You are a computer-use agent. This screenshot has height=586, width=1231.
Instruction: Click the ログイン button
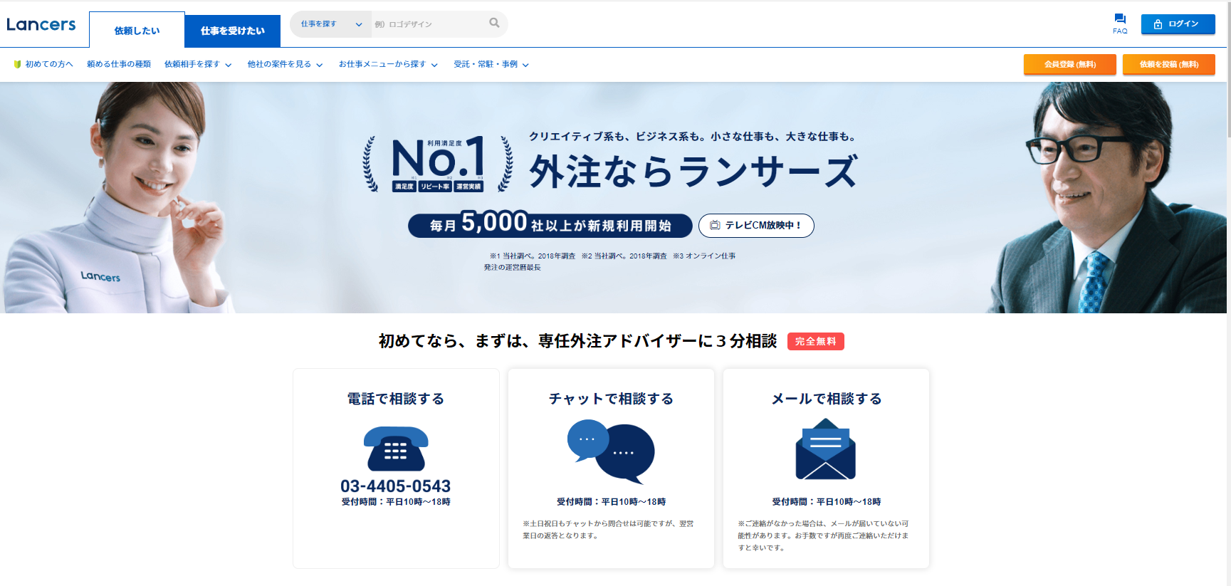1178,24
